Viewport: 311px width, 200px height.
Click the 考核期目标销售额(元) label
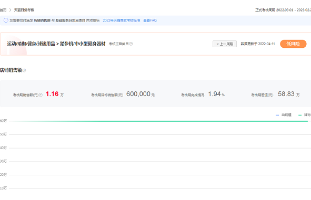pos(107,95)
